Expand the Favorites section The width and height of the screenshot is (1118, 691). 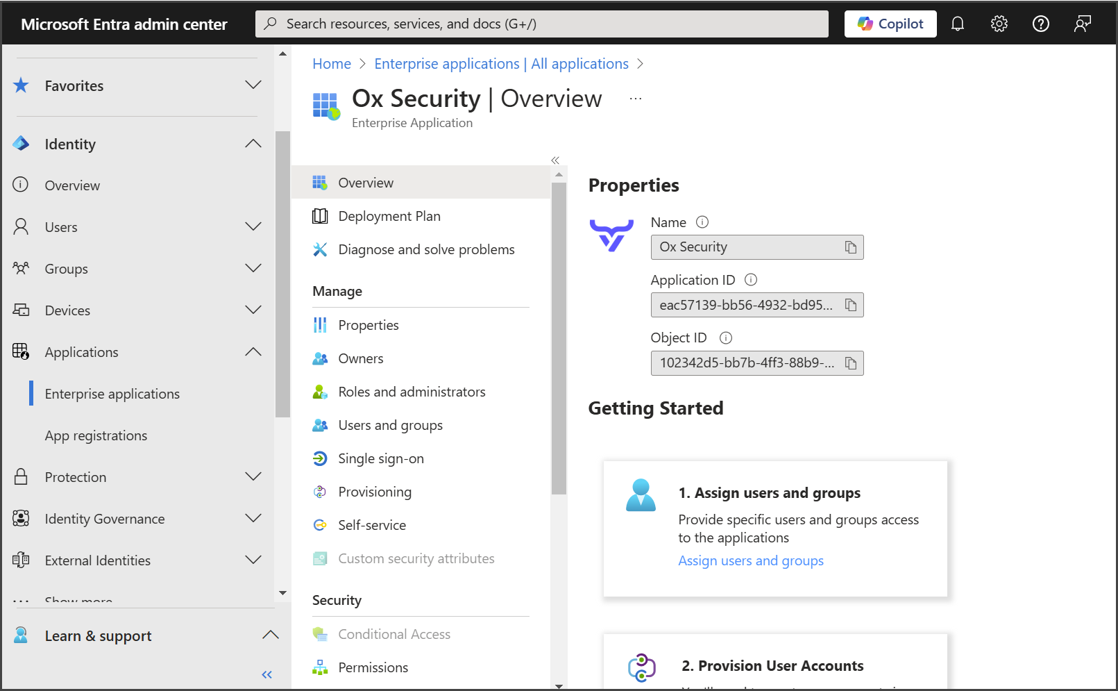[253, 85]
